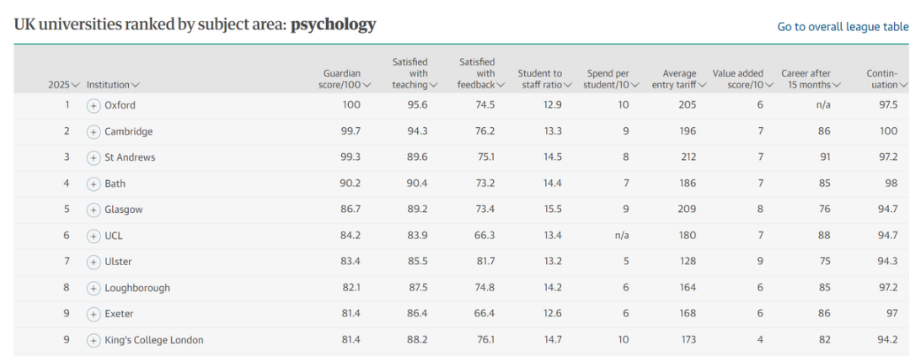This screenshot has height=356, width=910.
Task: Expand the UCL row
Action: coord(94,236)
